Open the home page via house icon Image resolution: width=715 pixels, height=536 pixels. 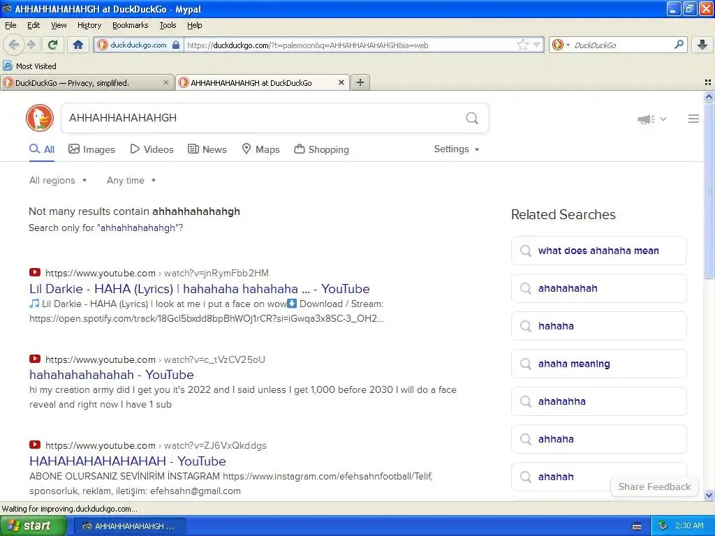point(78,45)
